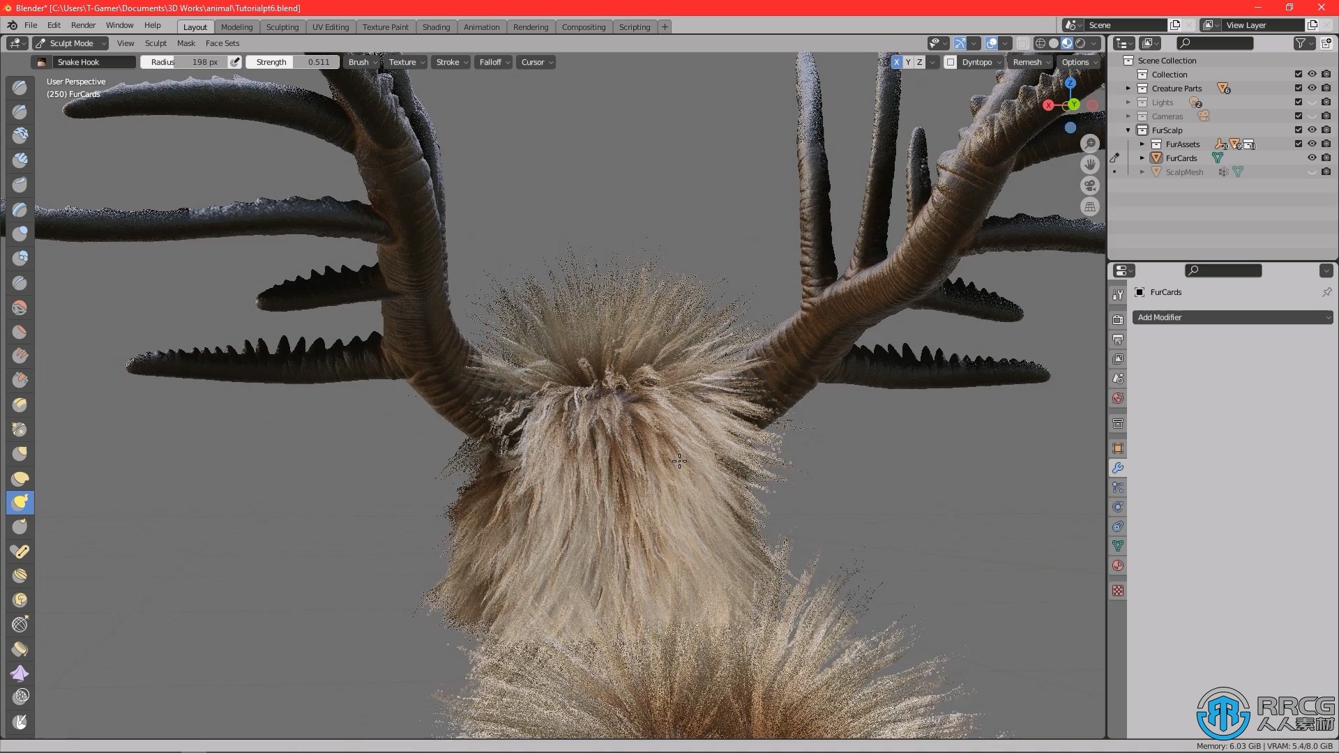Open the Object Constraints properties tab
Image resolution: width=1339 pixels, height=753 pixels.
(x=1118, y=526)
